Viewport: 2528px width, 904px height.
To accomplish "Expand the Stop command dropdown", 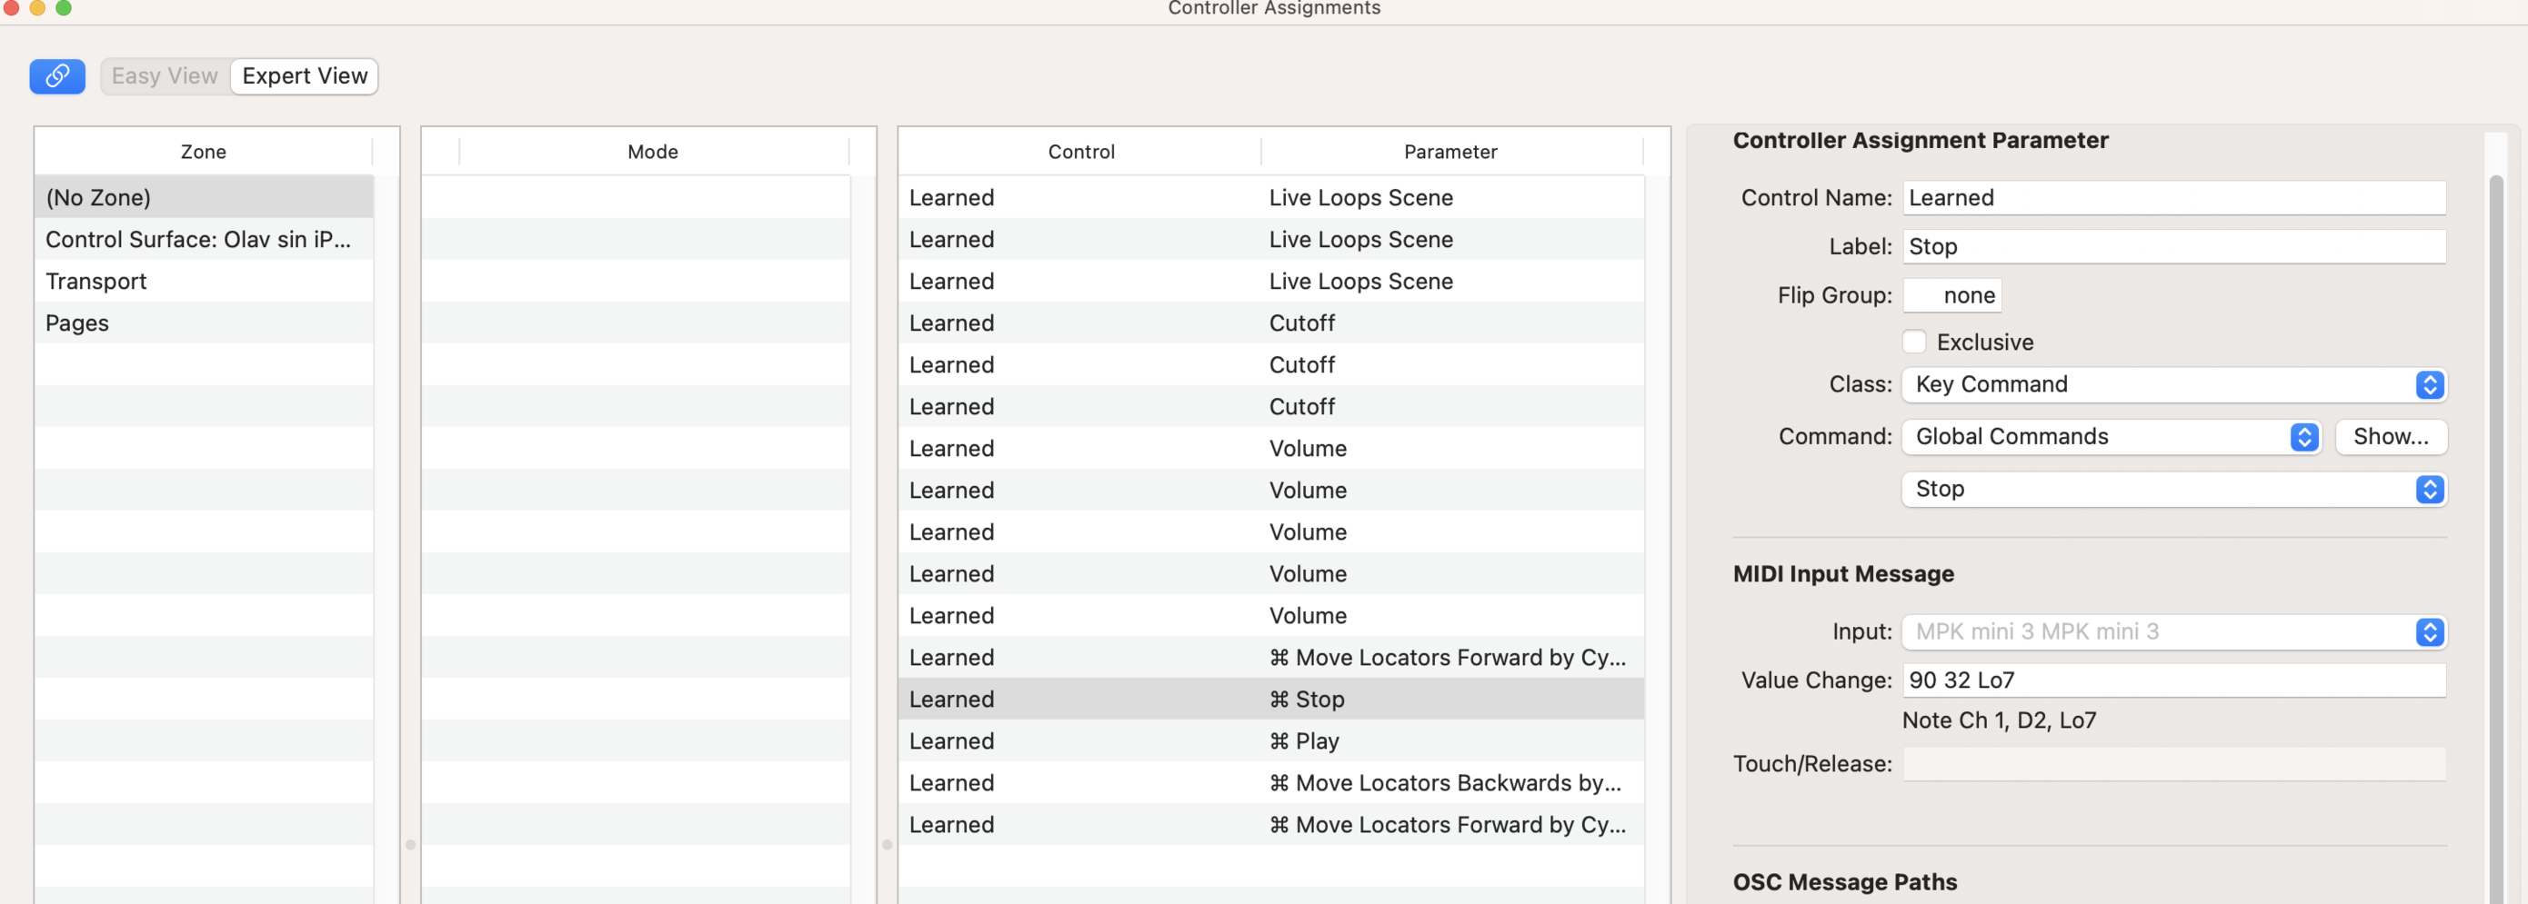I will click(2172, 488).
